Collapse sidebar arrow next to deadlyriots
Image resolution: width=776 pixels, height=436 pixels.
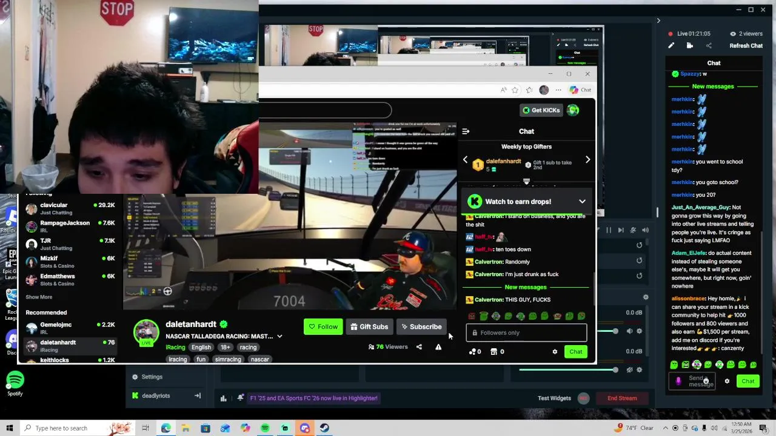[197, 396]
